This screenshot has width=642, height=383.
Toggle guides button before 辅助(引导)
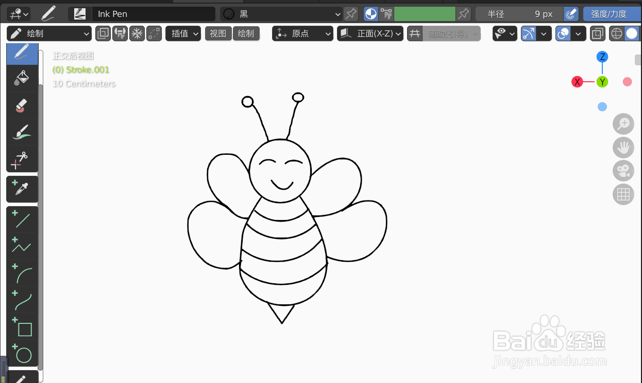pyautogui.click(x=415, y=34)
